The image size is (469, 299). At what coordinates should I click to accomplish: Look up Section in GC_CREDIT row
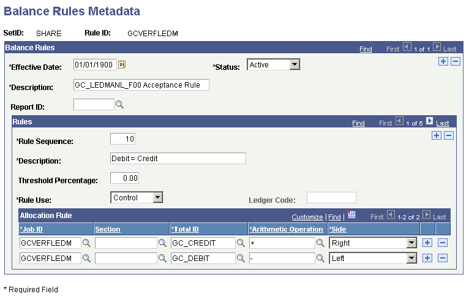point(162,243)
